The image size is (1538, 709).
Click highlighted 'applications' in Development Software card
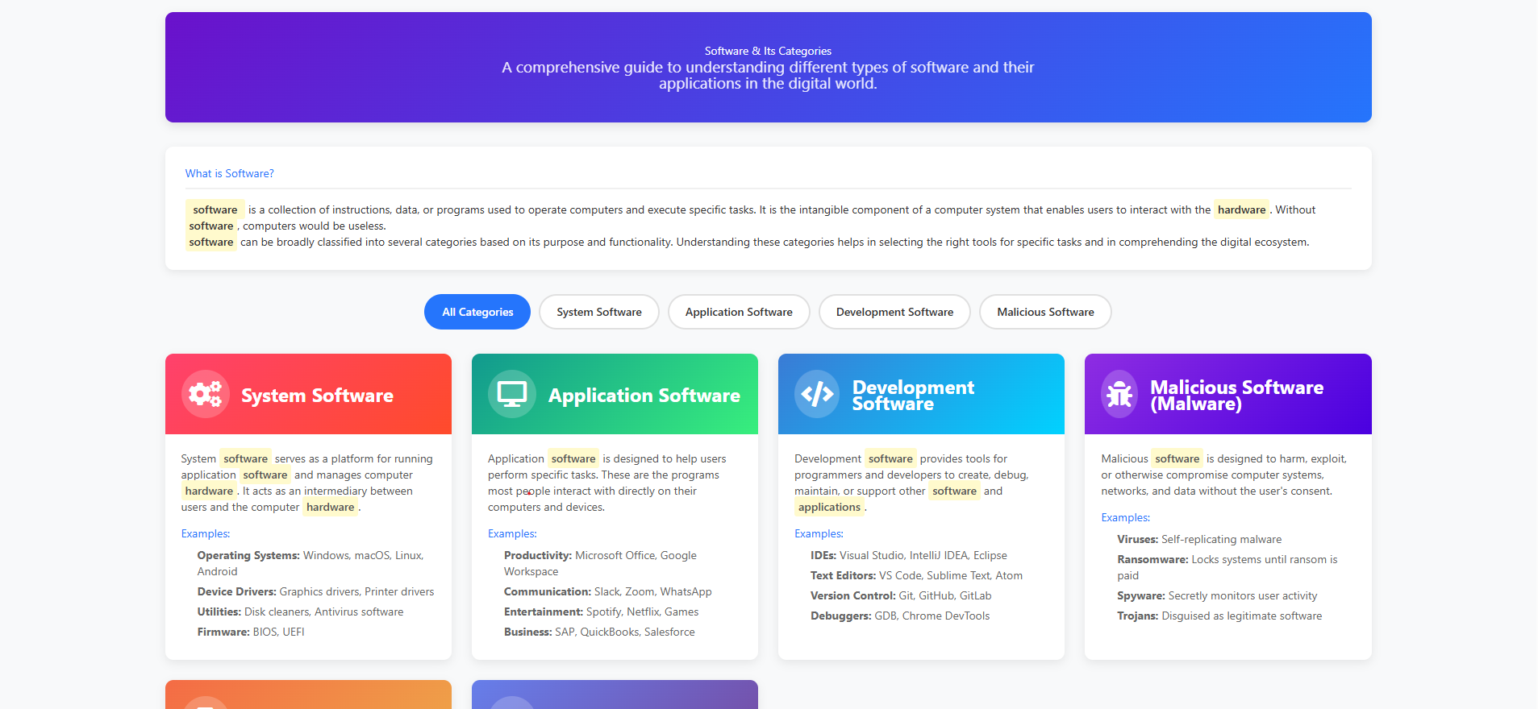coord(829,507)
